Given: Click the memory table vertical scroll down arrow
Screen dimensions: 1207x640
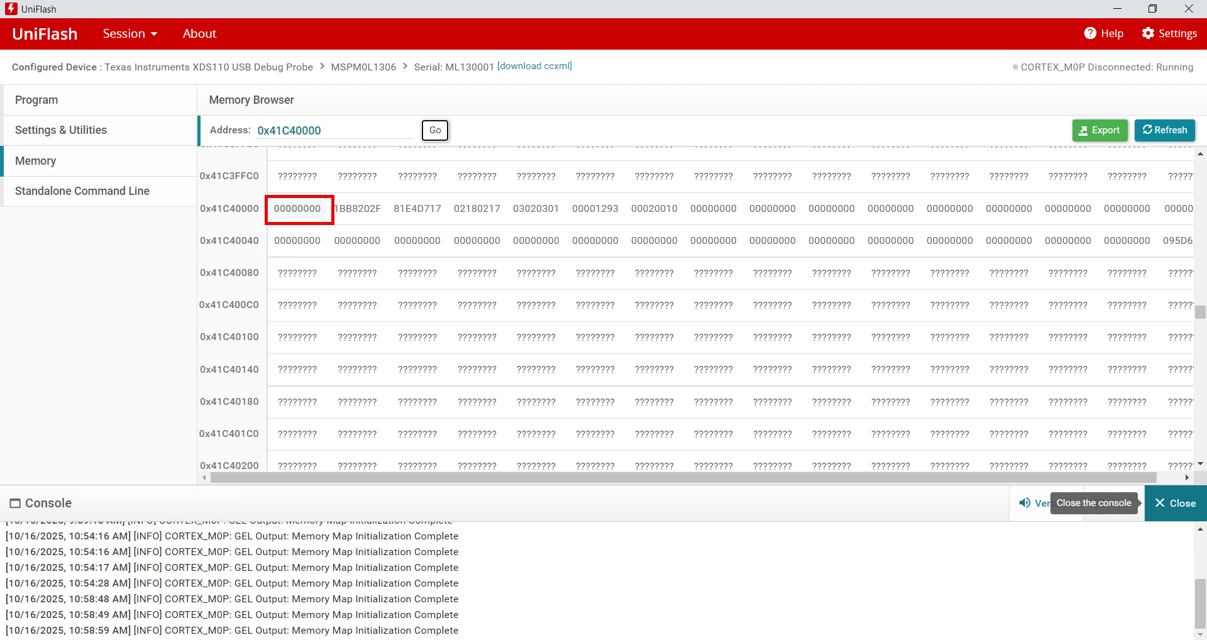Looking at the screenshot, I should [1200, 464].
